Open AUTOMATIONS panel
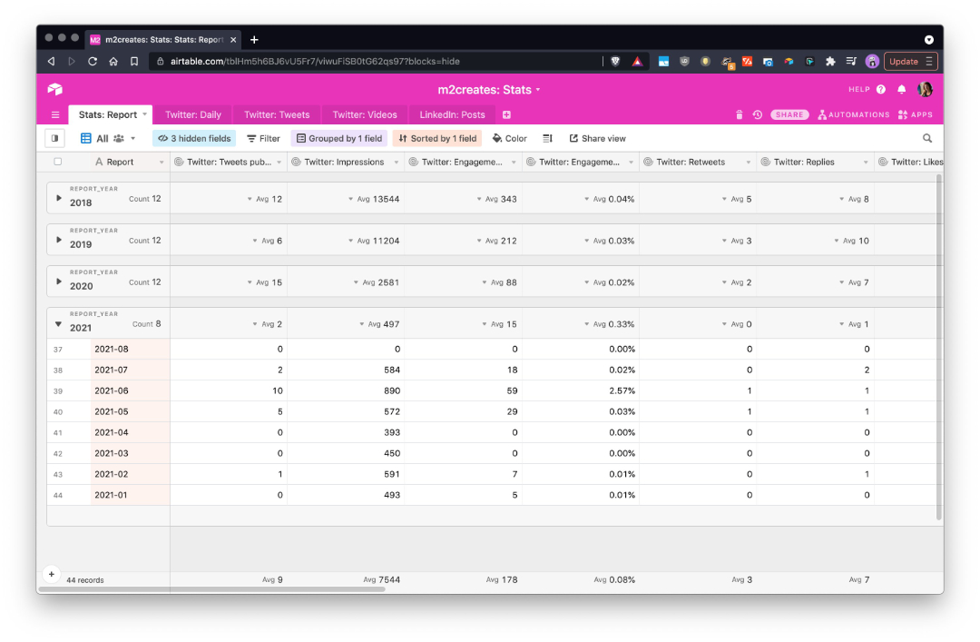The width and height of the screenshot is (980, 642). pos(853,114)
